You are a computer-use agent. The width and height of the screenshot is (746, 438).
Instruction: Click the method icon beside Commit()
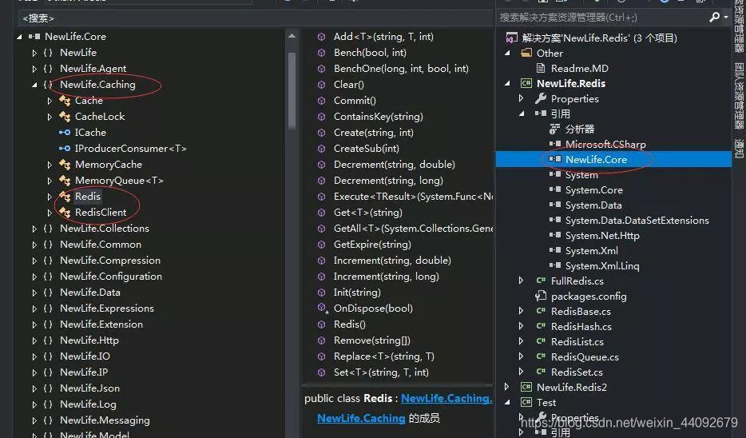pyautogui.click(x=322, y=101)
